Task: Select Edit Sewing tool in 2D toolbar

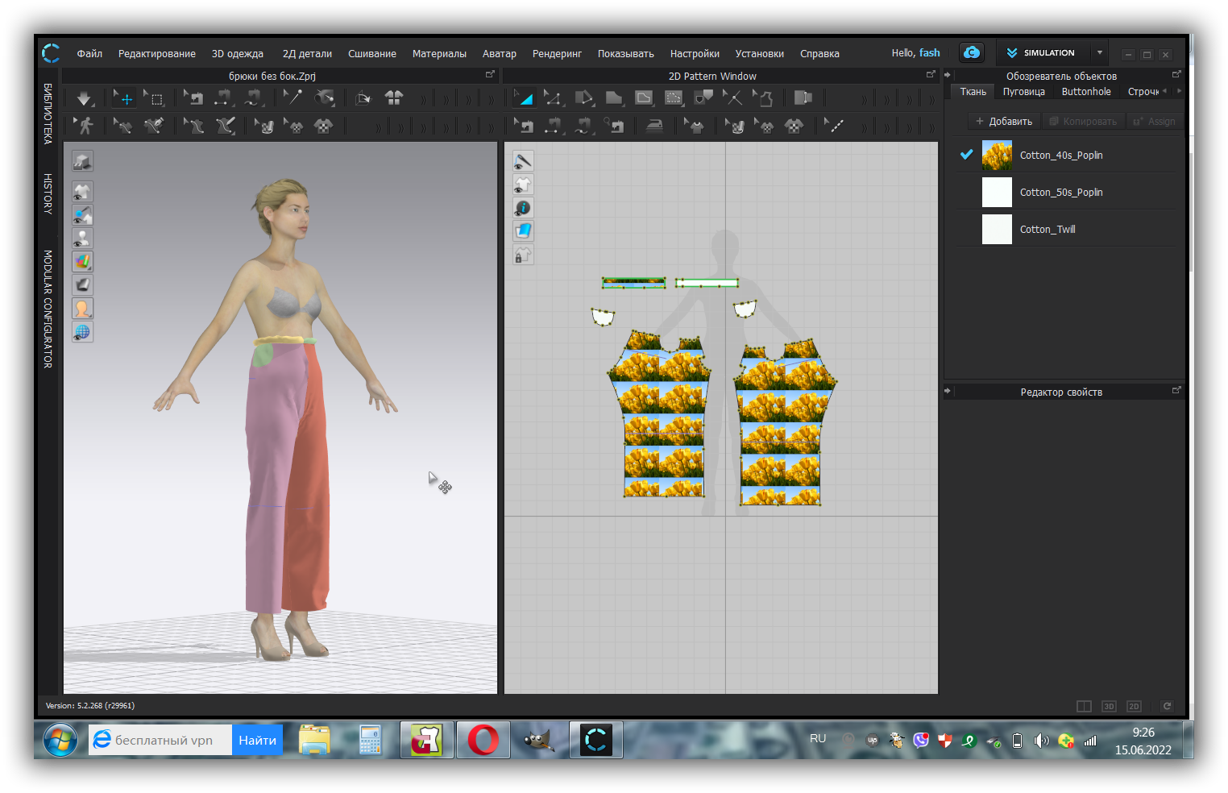Action: [523, 126]
